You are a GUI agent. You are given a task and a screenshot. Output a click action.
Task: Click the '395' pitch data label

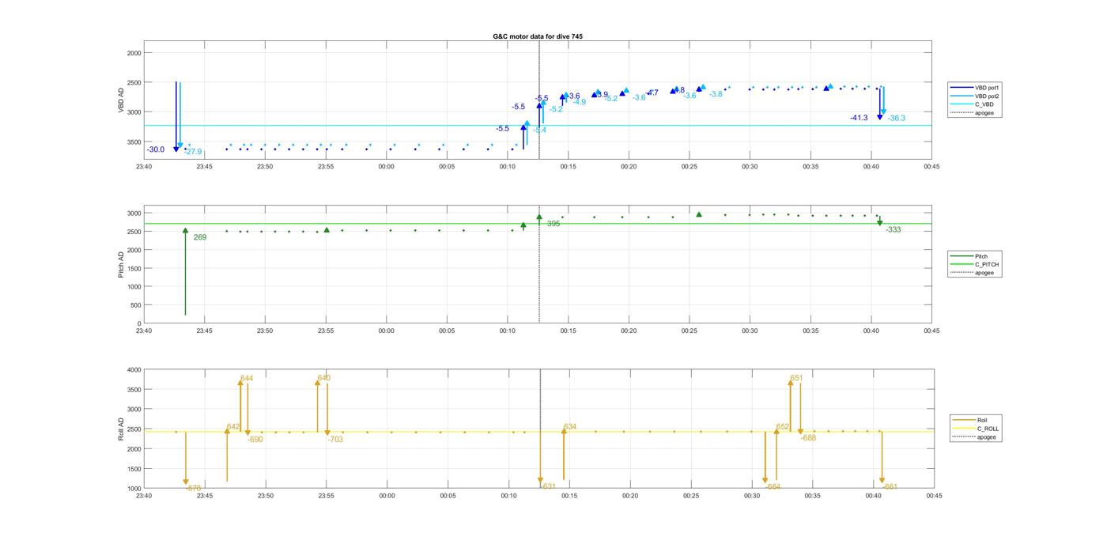(x=553, y=224)
